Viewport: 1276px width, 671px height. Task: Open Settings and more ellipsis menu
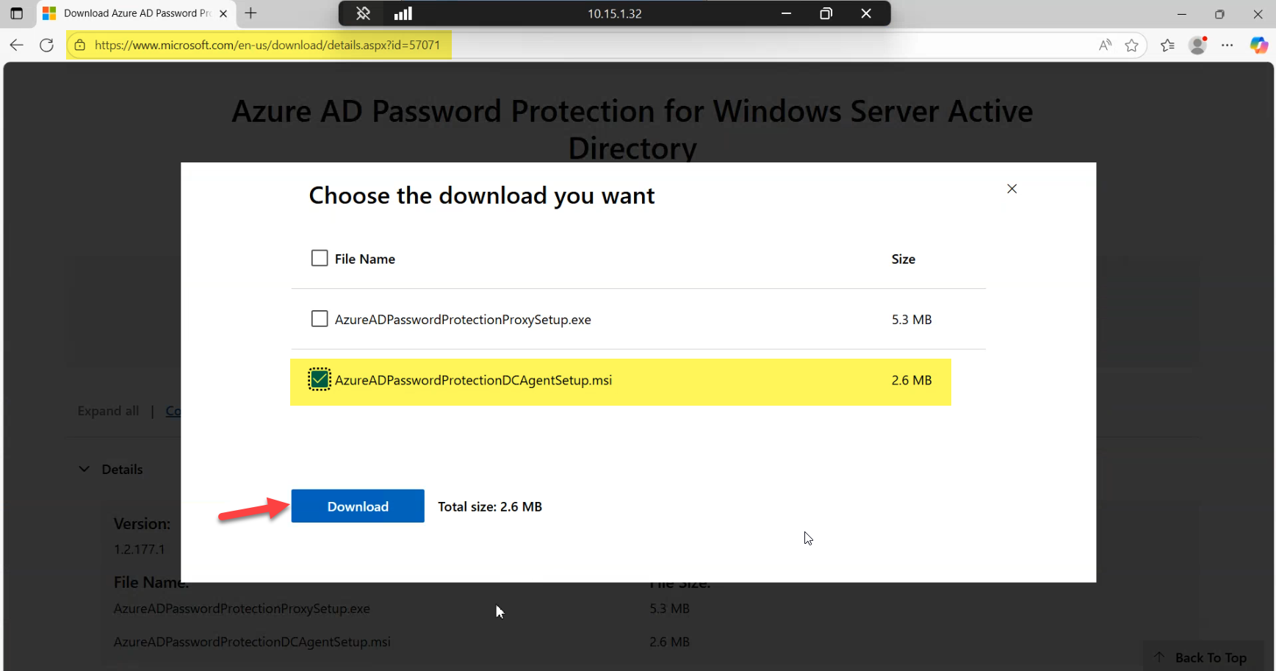tap(1228, 46)
